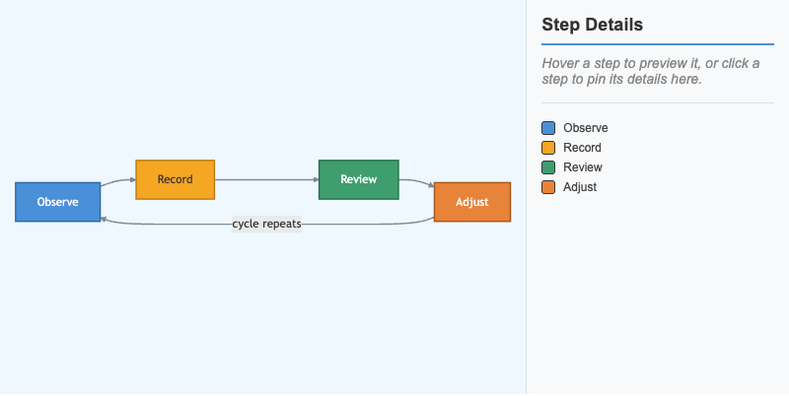Click the arrow connecting Record to Review
The width and height of the screenshot is (789, 396).
(266, 179)
